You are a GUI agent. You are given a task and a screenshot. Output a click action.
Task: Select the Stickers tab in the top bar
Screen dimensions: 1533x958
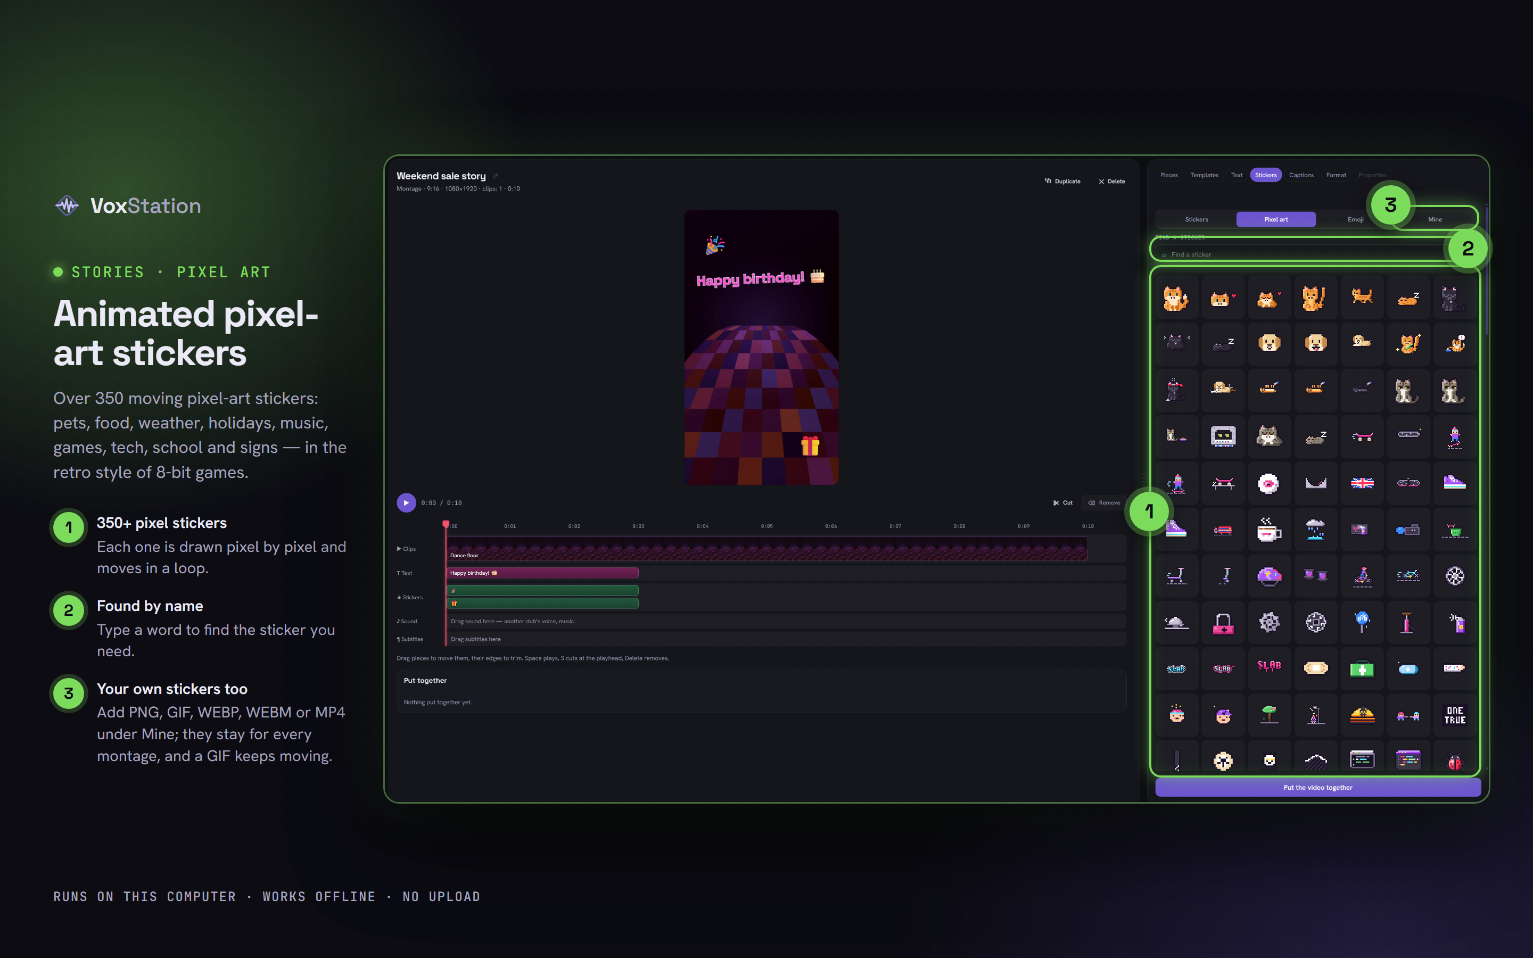pos(1266,175)
